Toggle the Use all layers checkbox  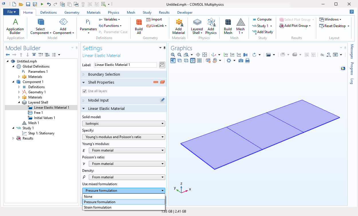(x=84, y=91)
